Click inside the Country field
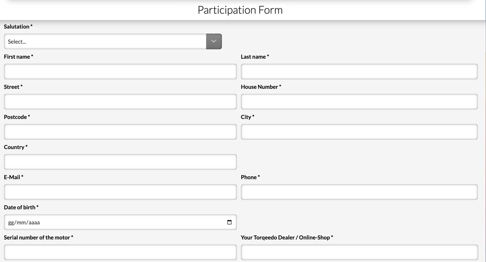 pos(120,162)
